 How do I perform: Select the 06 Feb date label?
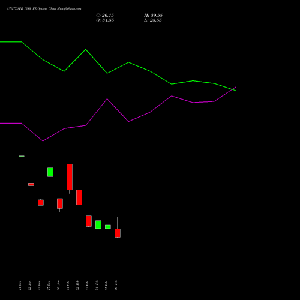coord(116,286)
